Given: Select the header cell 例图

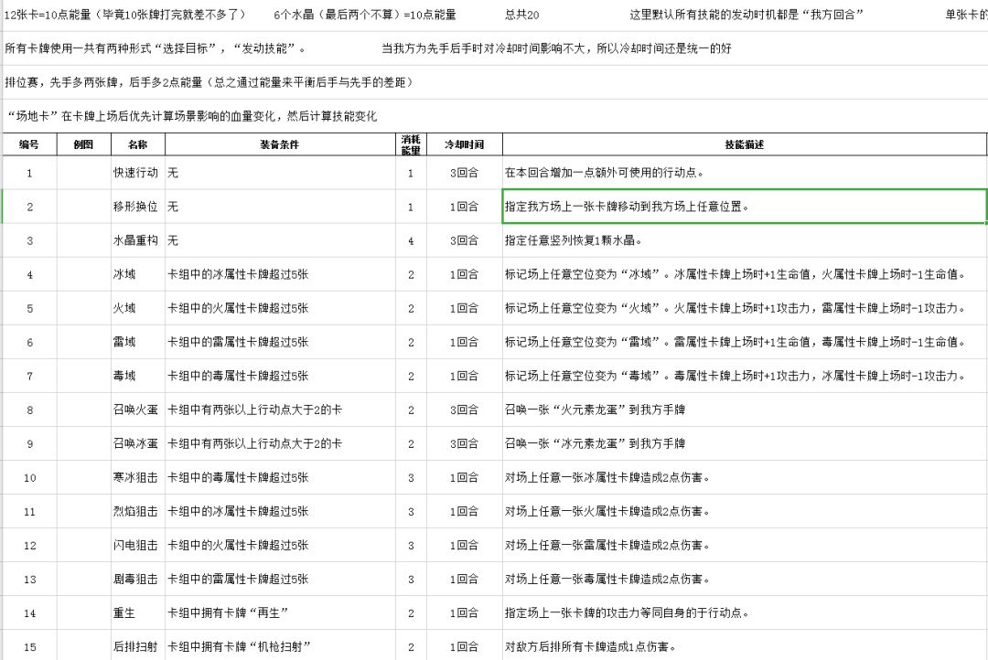Looking at the screenshot, I should pos(83,144).
